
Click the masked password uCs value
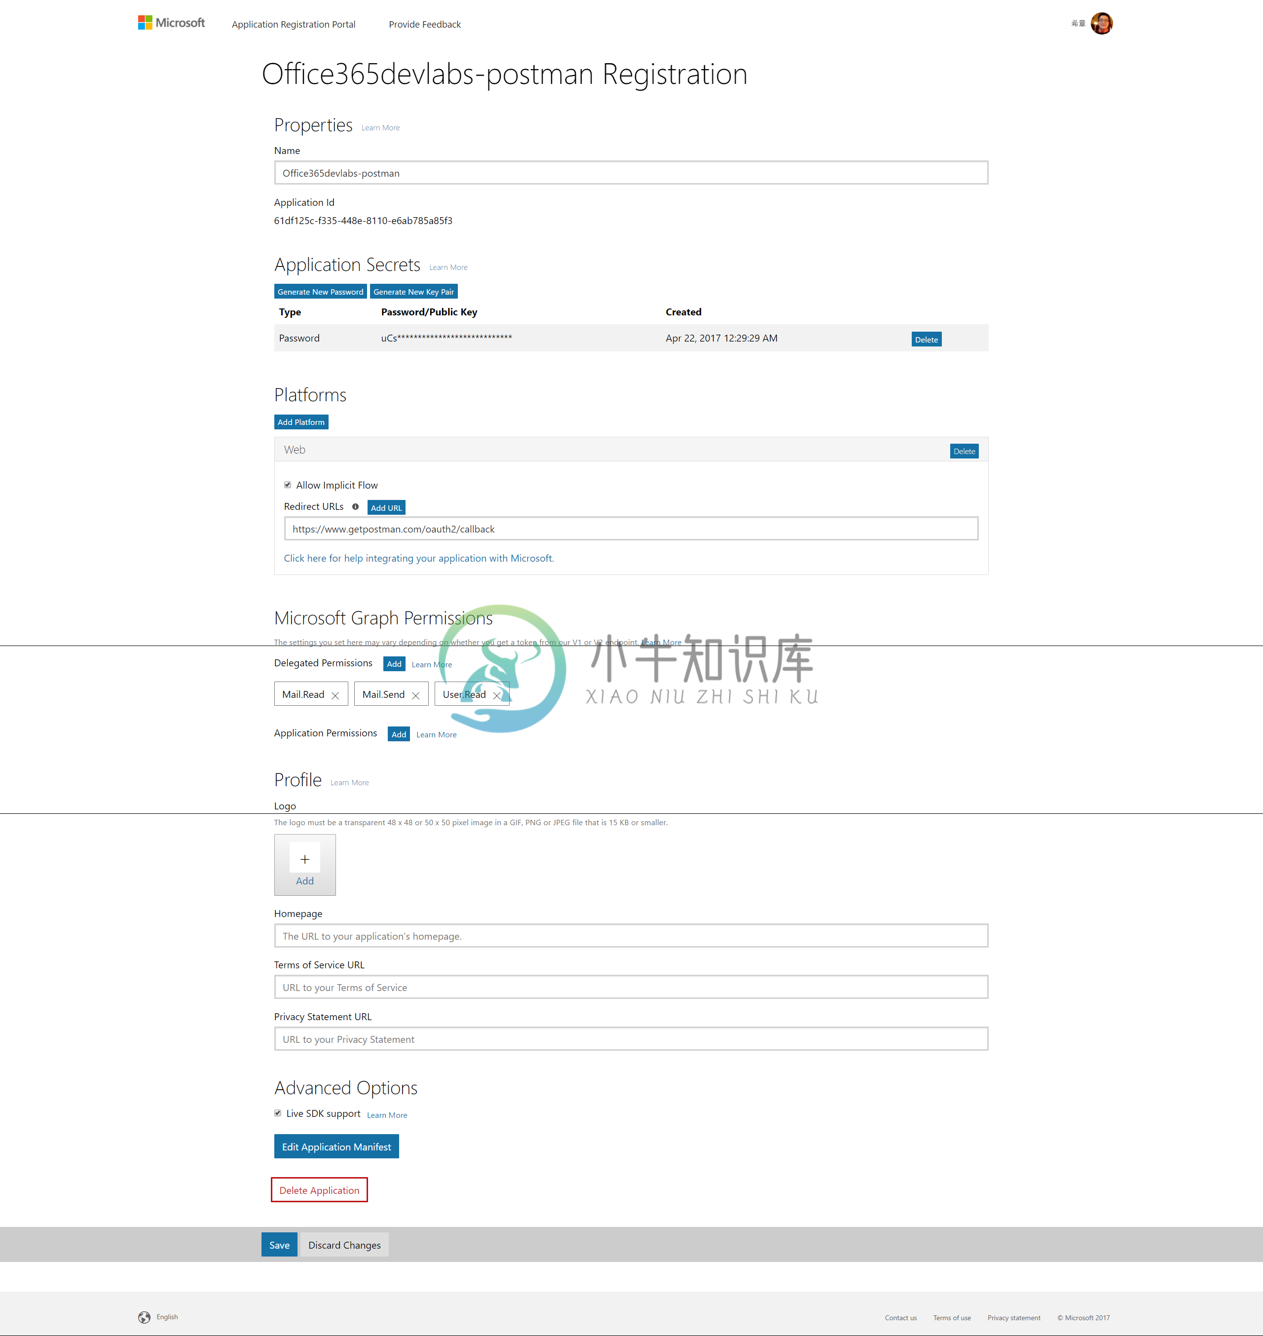(x=446, y=338)
